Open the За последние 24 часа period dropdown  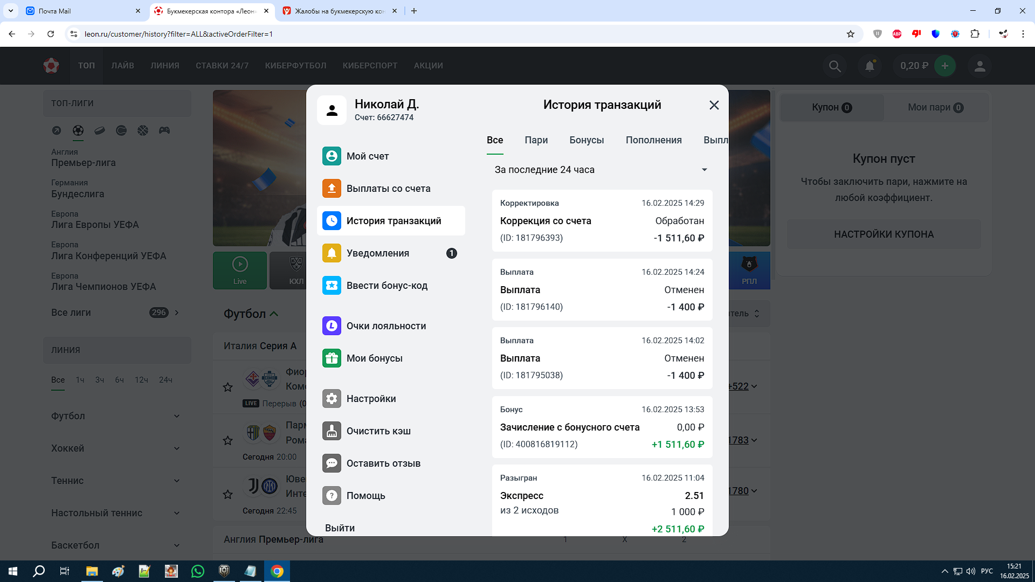coord(602,170)
